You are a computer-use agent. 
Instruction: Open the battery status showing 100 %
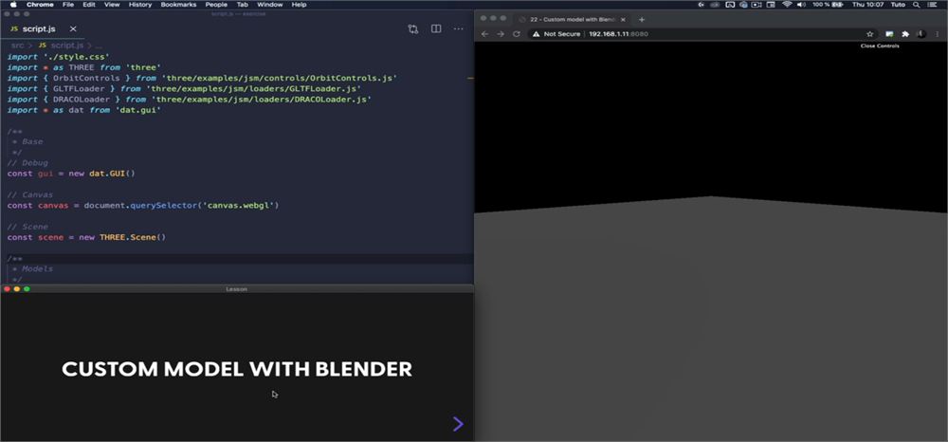coord(828,4)
